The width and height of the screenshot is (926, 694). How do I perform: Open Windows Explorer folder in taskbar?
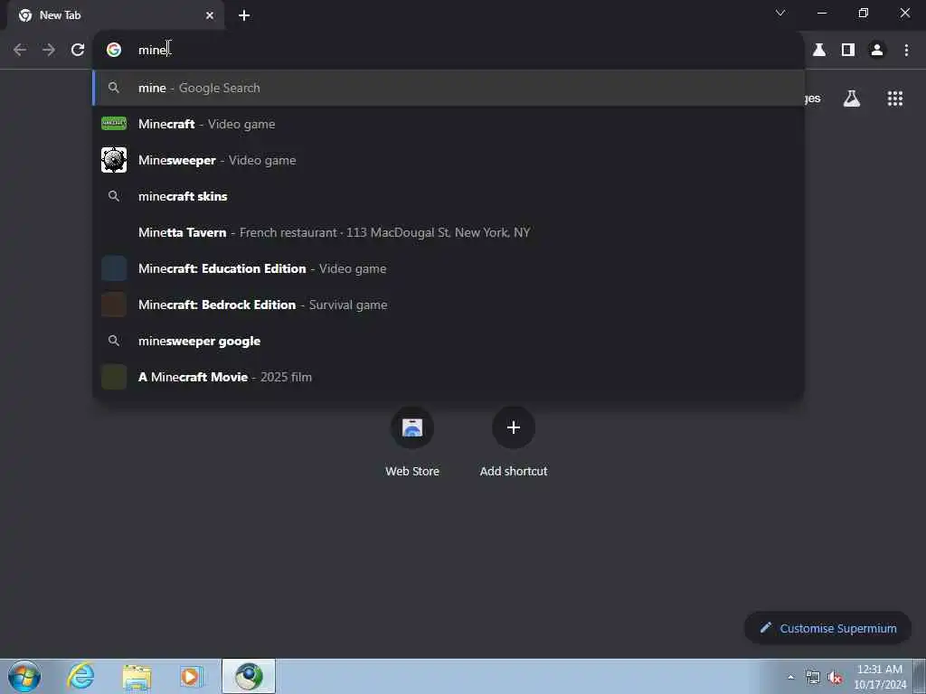(137, 676)
